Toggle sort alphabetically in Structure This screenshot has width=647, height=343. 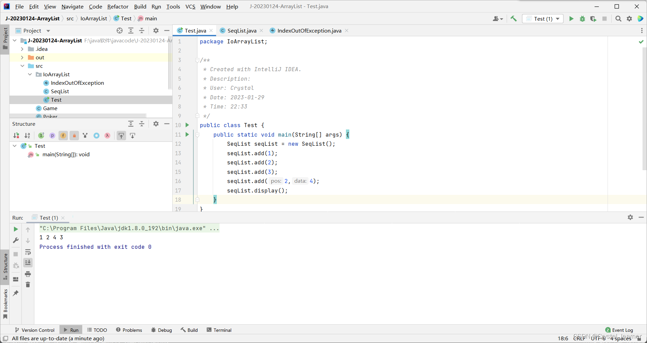[x=27, y=136]
